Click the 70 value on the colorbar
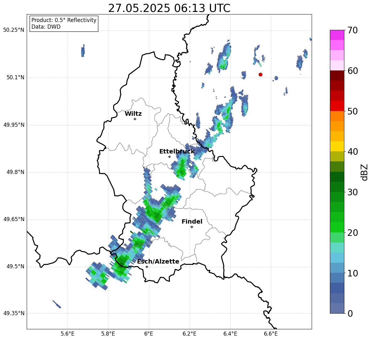This screenshot has width=372, height=340. point(353,30)
